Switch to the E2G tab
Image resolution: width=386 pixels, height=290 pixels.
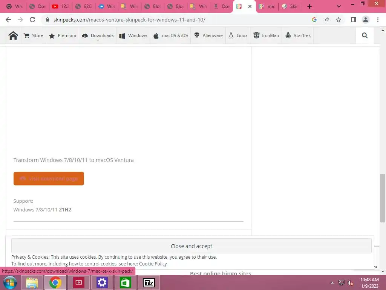(83, 6)
